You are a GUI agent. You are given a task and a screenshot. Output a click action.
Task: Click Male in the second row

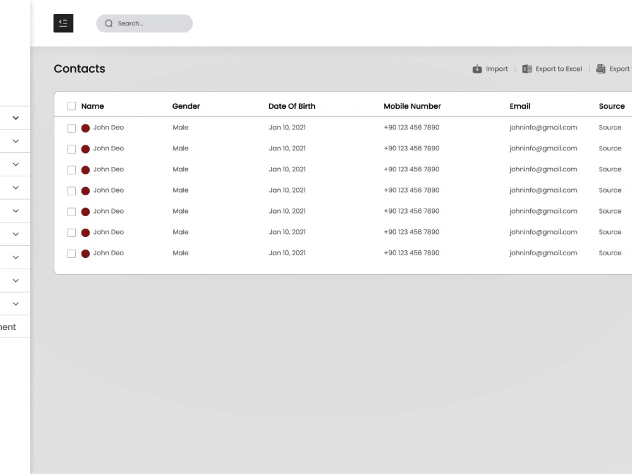[181, 149]
